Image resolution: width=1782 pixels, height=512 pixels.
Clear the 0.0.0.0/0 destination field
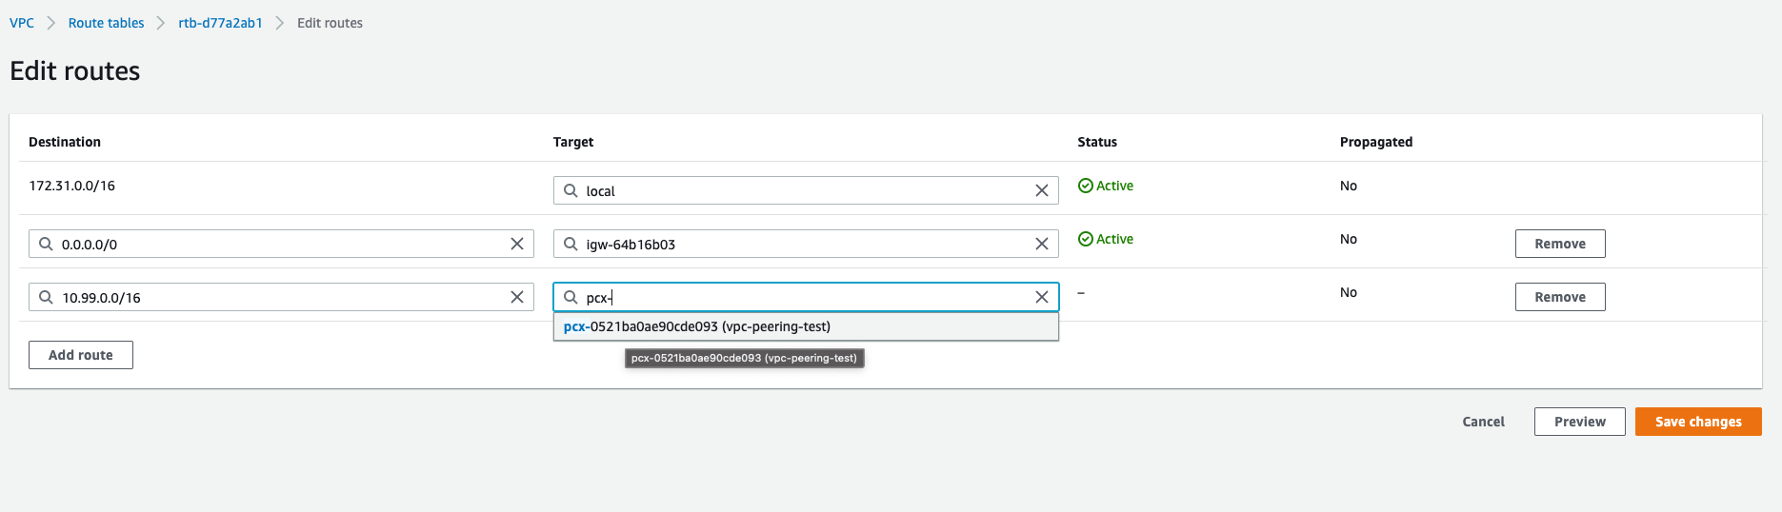click(x=517, y=244)
